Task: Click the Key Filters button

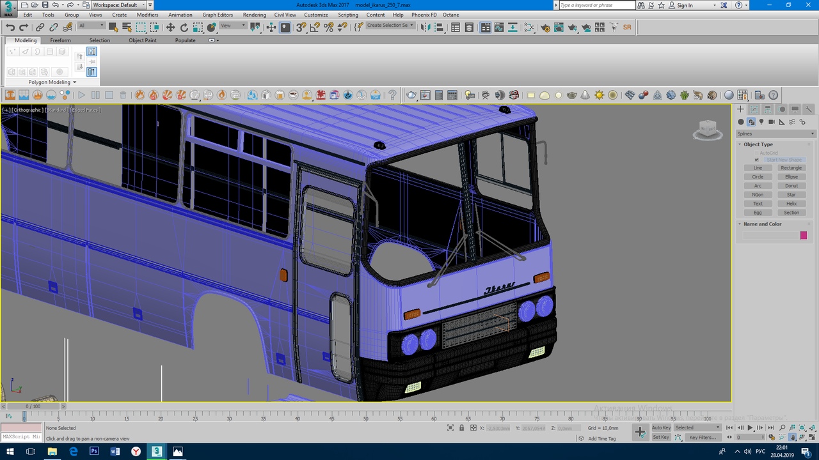Action: [x=702, y=438]
